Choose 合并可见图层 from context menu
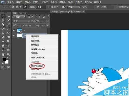Viewport: 129px width, 96px height. (x=37, y=66)
